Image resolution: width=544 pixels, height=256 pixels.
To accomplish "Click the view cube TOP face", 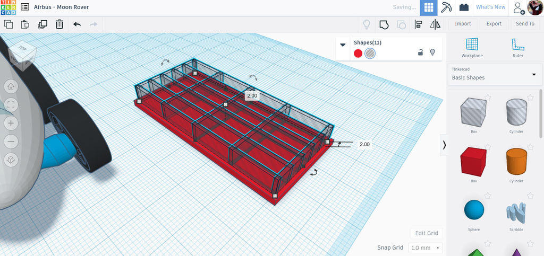I will (x=22, y=49).
